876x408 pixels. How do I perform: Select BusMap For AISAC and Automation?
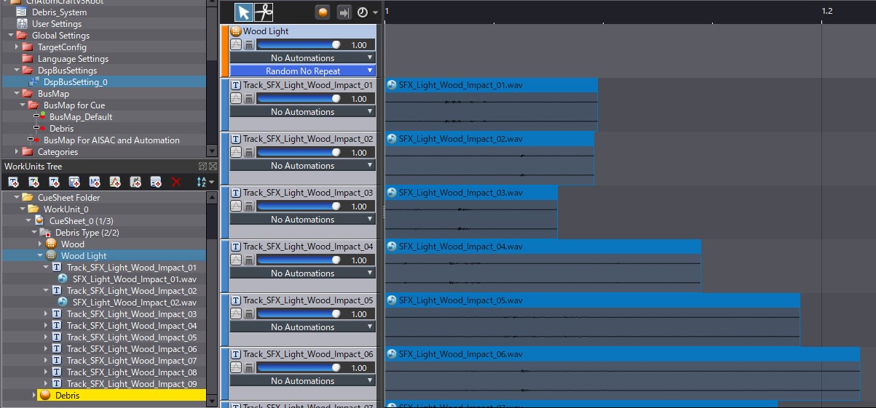click(x=111, y=140)
